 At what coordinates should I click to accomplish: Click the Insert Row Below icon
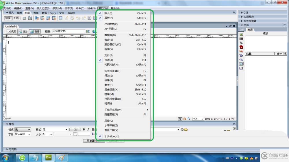[x=72, y=18]
